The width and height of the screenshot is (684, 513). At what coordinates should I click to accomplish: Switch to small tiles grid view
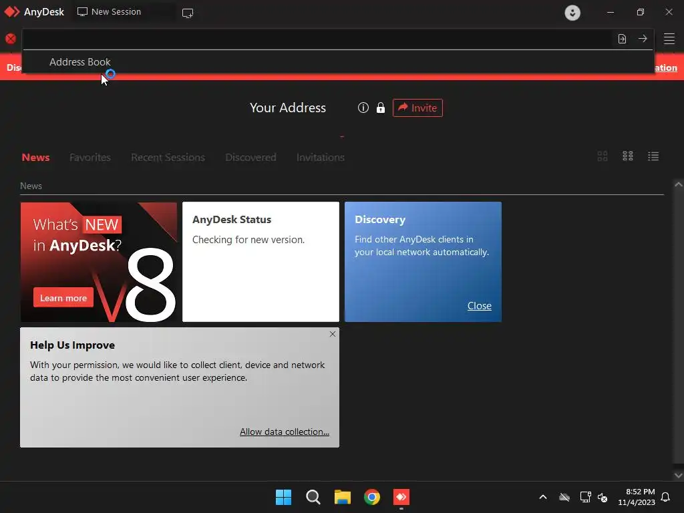628,156
